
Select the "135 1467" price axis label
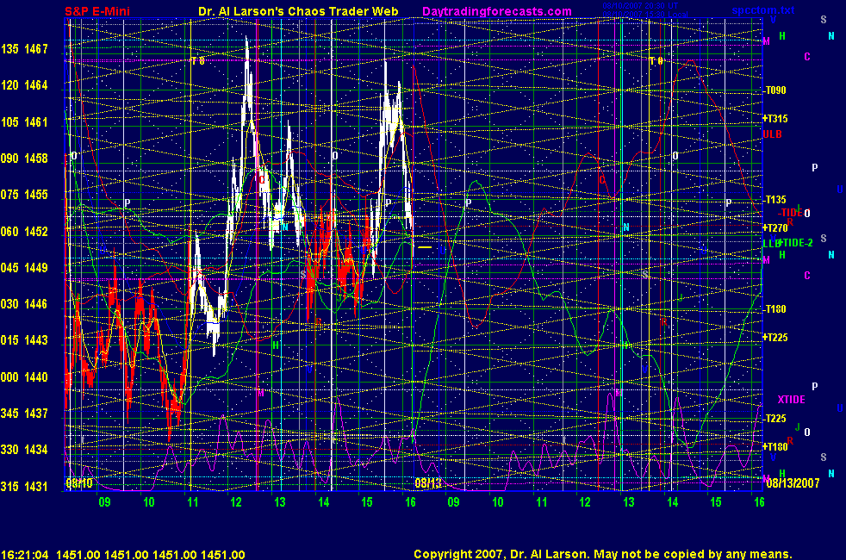24,49
